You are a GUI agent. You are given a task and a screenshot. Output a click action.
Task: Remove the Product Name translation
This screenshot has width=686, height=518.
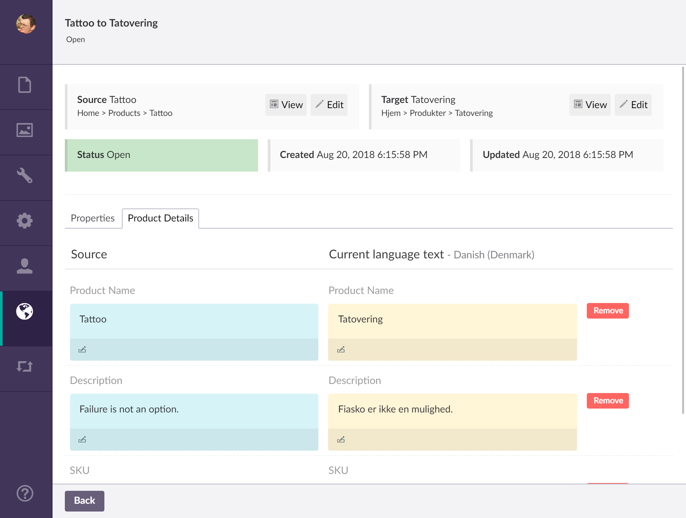click(608, 311)
